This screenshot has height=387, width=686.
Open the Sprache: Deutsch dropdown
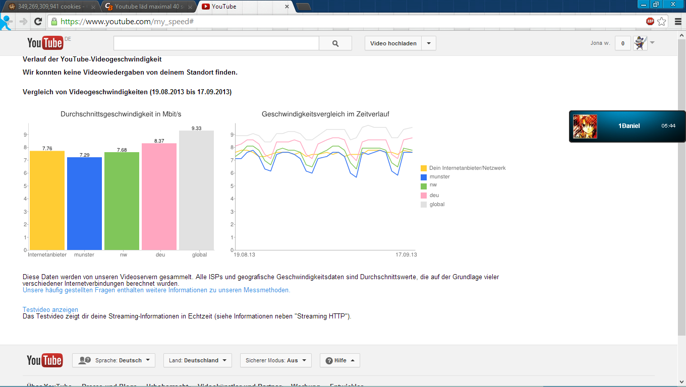coord(114,360)
